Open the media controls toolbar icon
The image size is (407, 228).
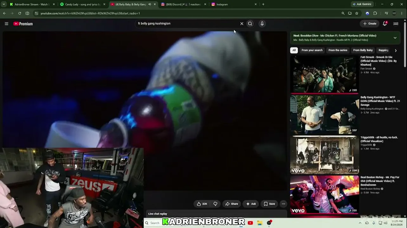point(386,13)
